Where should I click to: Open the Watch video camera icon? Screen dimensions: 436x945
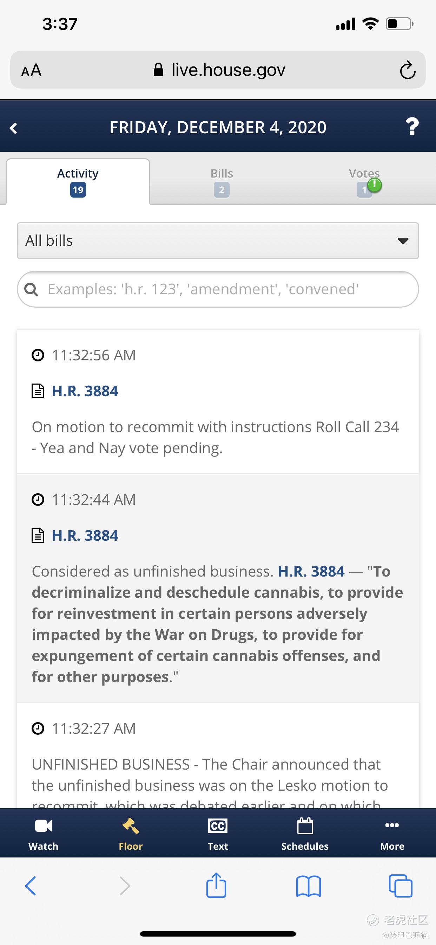43,826
